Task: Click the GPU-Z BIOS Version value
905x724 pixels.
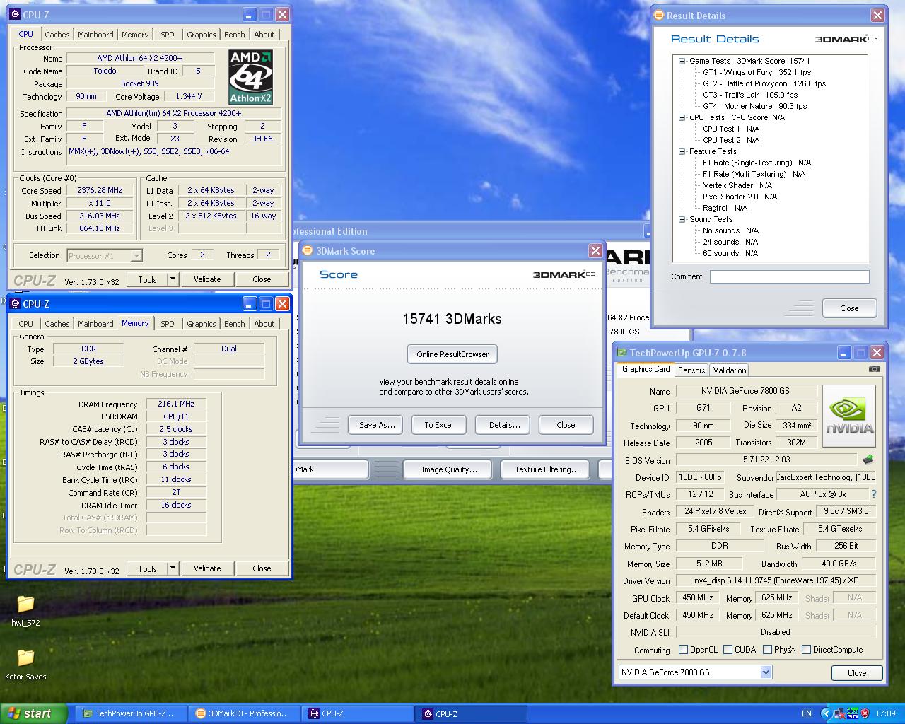Action: coord(766,460)
